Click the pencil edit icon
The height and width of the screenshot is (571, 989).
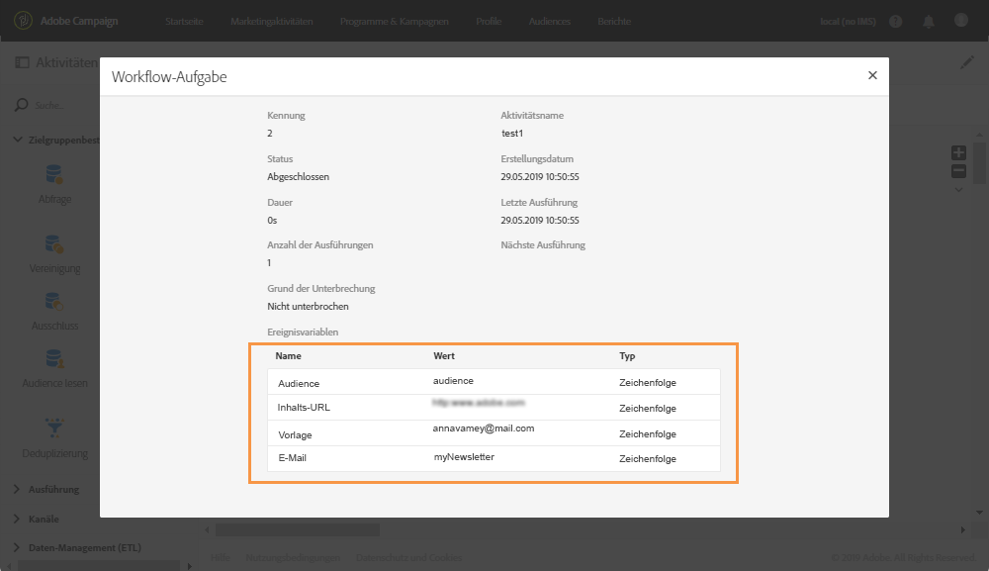967,62
